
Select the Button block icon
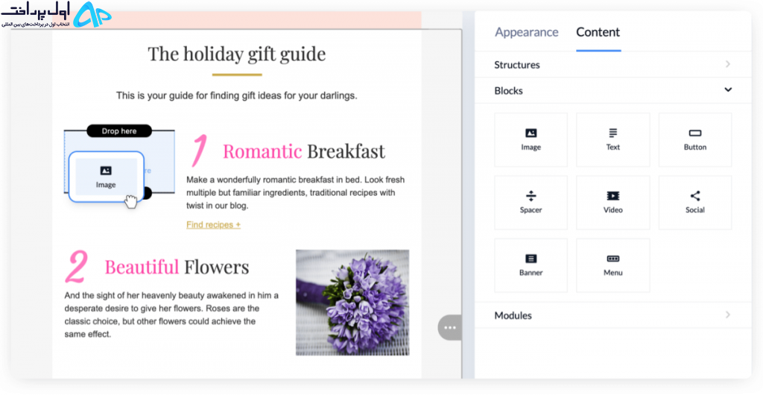pos(695,133)
